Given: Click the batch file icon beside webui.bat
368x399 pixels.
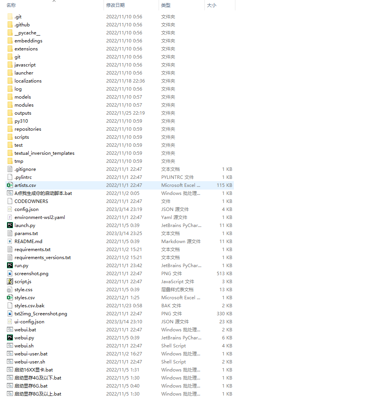Looking at the screenshot, I should (10, 329).
